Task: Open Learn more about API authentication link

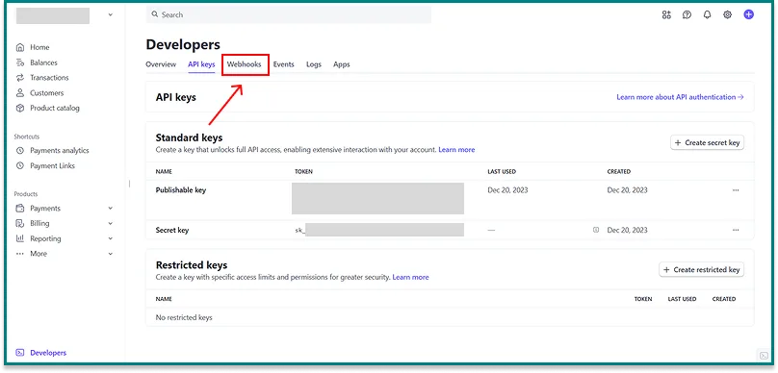Action: tap(680, 97)
